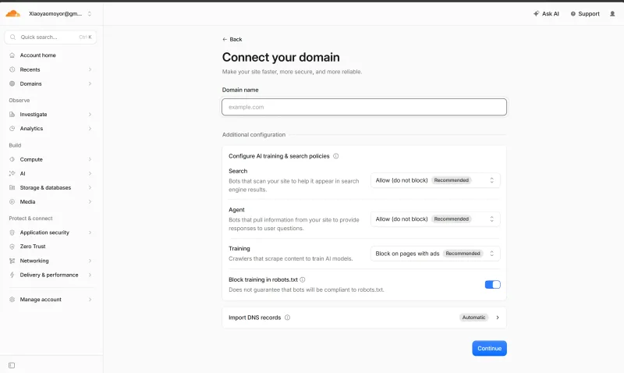Open the Training policy dropdown
Viewport: 624px width, 373px height.
coord(435,254)
